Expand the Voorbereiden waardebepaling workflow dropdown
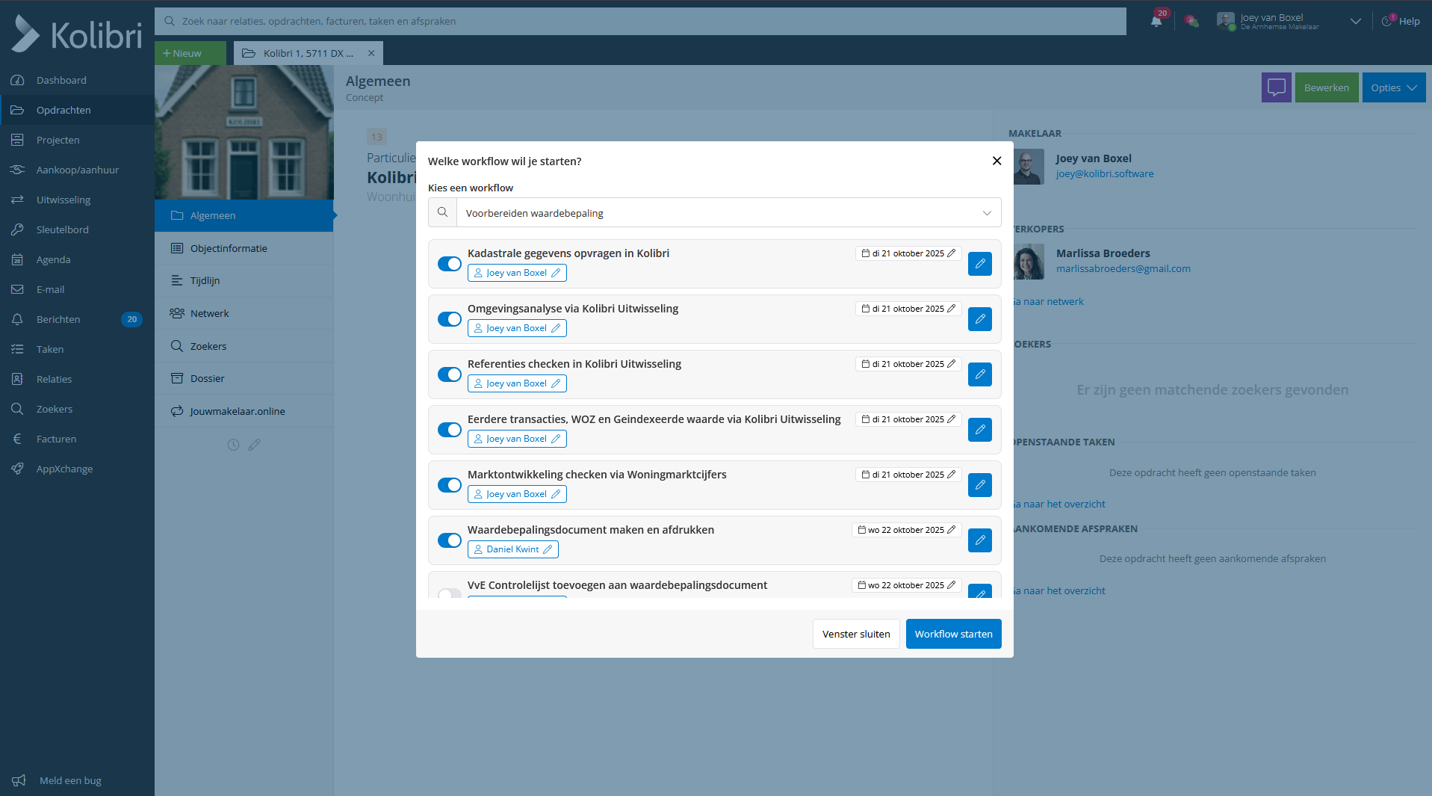1432x796 pixels. click(x=986, y=213)
